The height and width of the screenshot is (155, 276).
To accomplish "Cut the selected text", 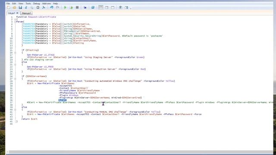I will click(x=26, y=8).
